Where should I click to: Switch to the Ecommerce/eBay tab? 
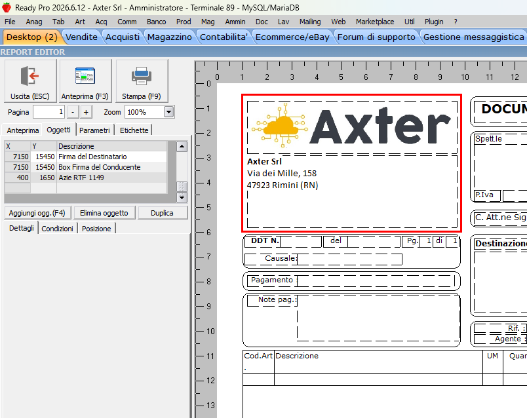pos(292,37)
